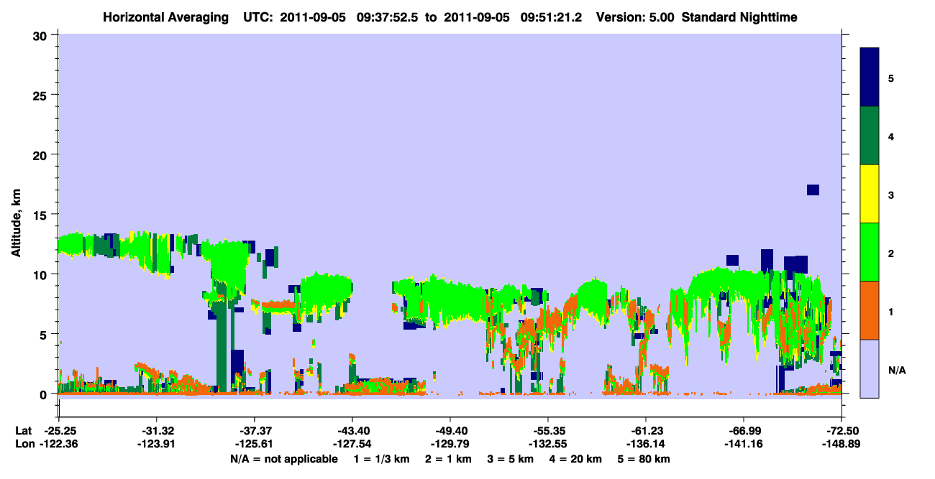Click the 'Lat' row label

click(24, 430)
